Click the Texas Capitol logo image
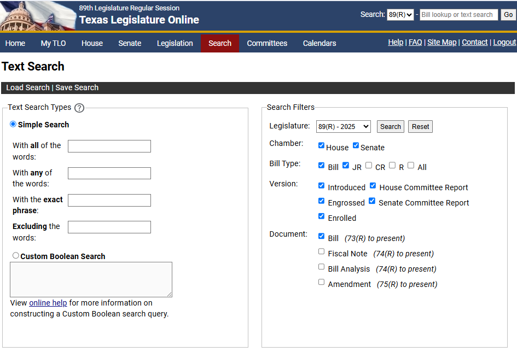517x352 pixels. pos(36,16)
